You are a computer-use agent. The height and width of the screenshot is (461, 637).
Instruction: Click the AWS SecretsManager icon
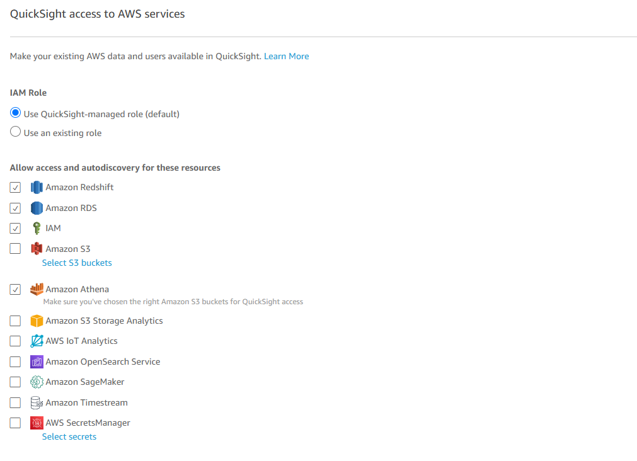(x=37, y=423)
